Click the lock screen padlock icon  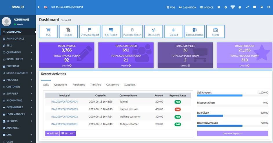coord(262,7)
